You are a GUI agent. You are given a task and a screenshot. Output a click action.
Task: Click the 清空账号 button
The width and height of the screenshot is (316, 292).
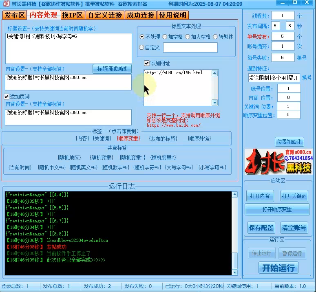294,228
